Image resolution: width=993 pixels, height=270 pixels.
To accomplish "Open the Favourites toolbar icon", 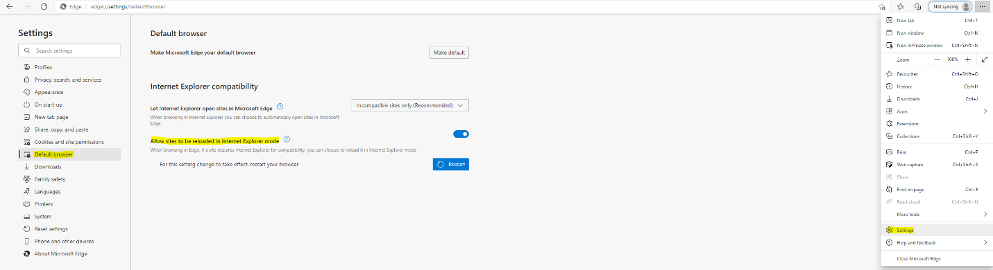I will 901,6.
